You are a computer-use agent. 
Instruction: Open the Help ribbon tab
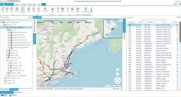click(x=44, y=4)
